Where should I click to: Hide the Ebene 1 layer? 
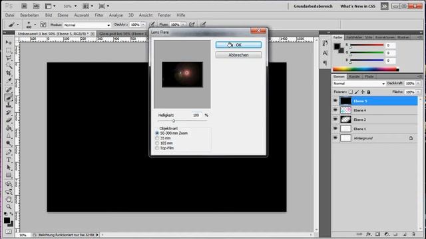(335, 129)
